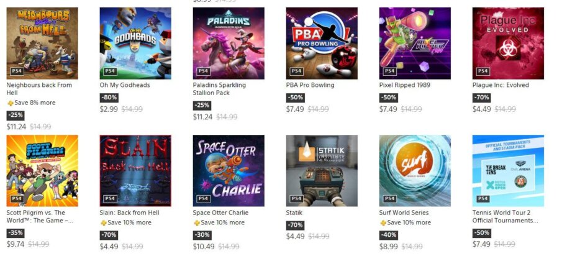The image size is (562, 261).
Task: Click the PS4 badge on the Statik cover
Action: pyautogui.click(x=296, y=198)
